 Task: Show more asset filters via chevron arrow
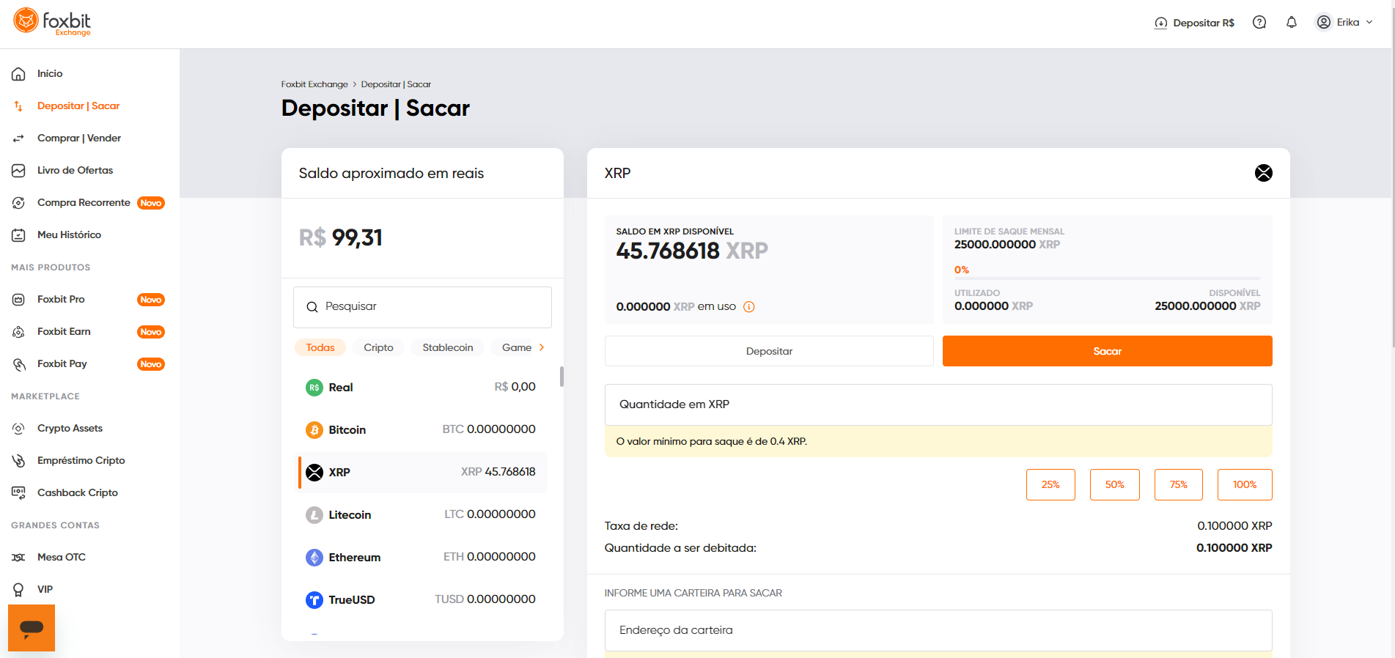click(542, 348)
